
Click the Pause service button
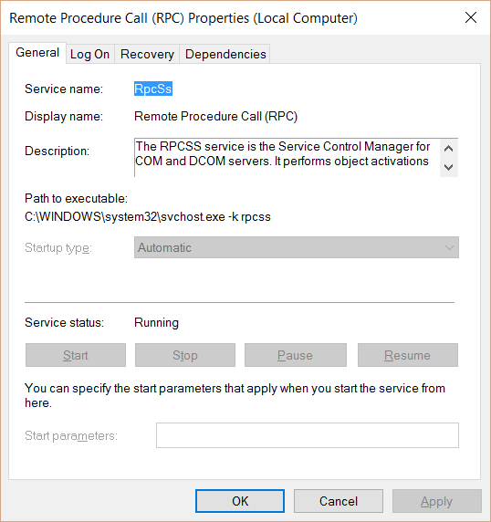[x=296, y=355]
